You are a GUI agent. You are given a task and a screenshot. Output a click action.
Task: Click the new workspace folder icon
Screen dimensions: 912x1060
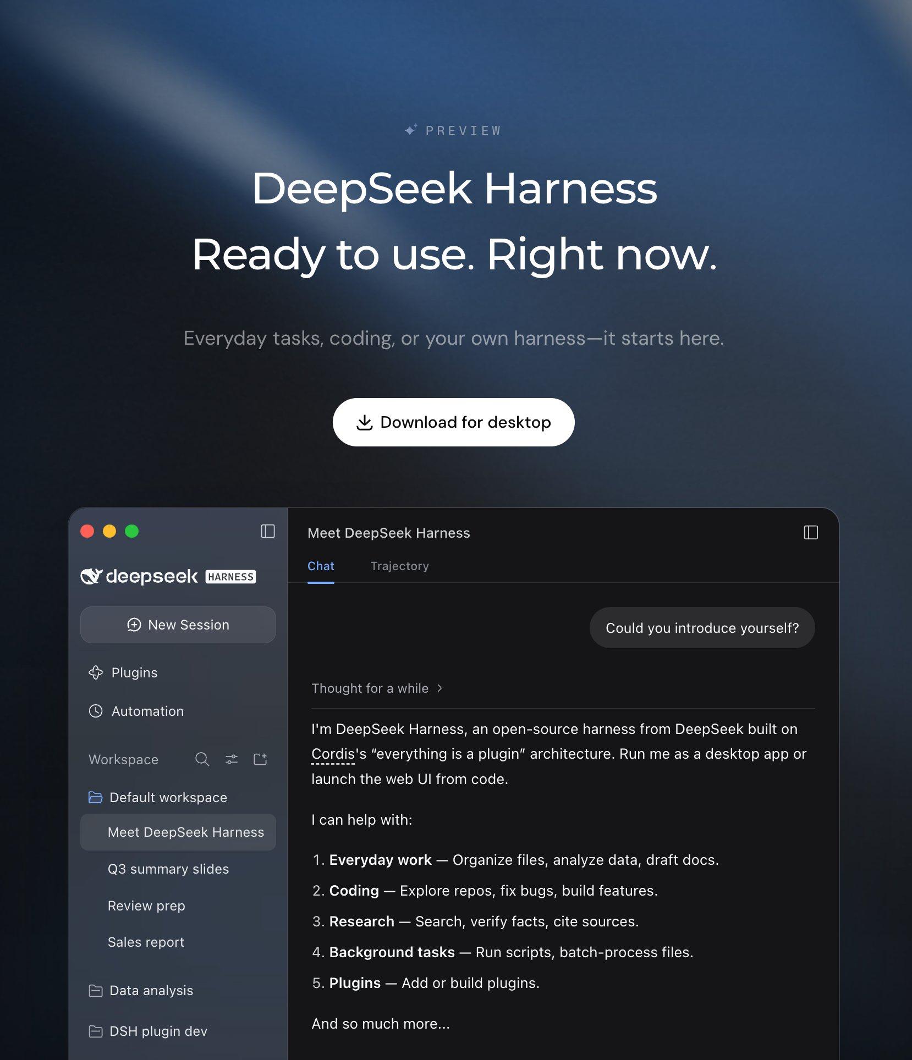pos(260,759)
